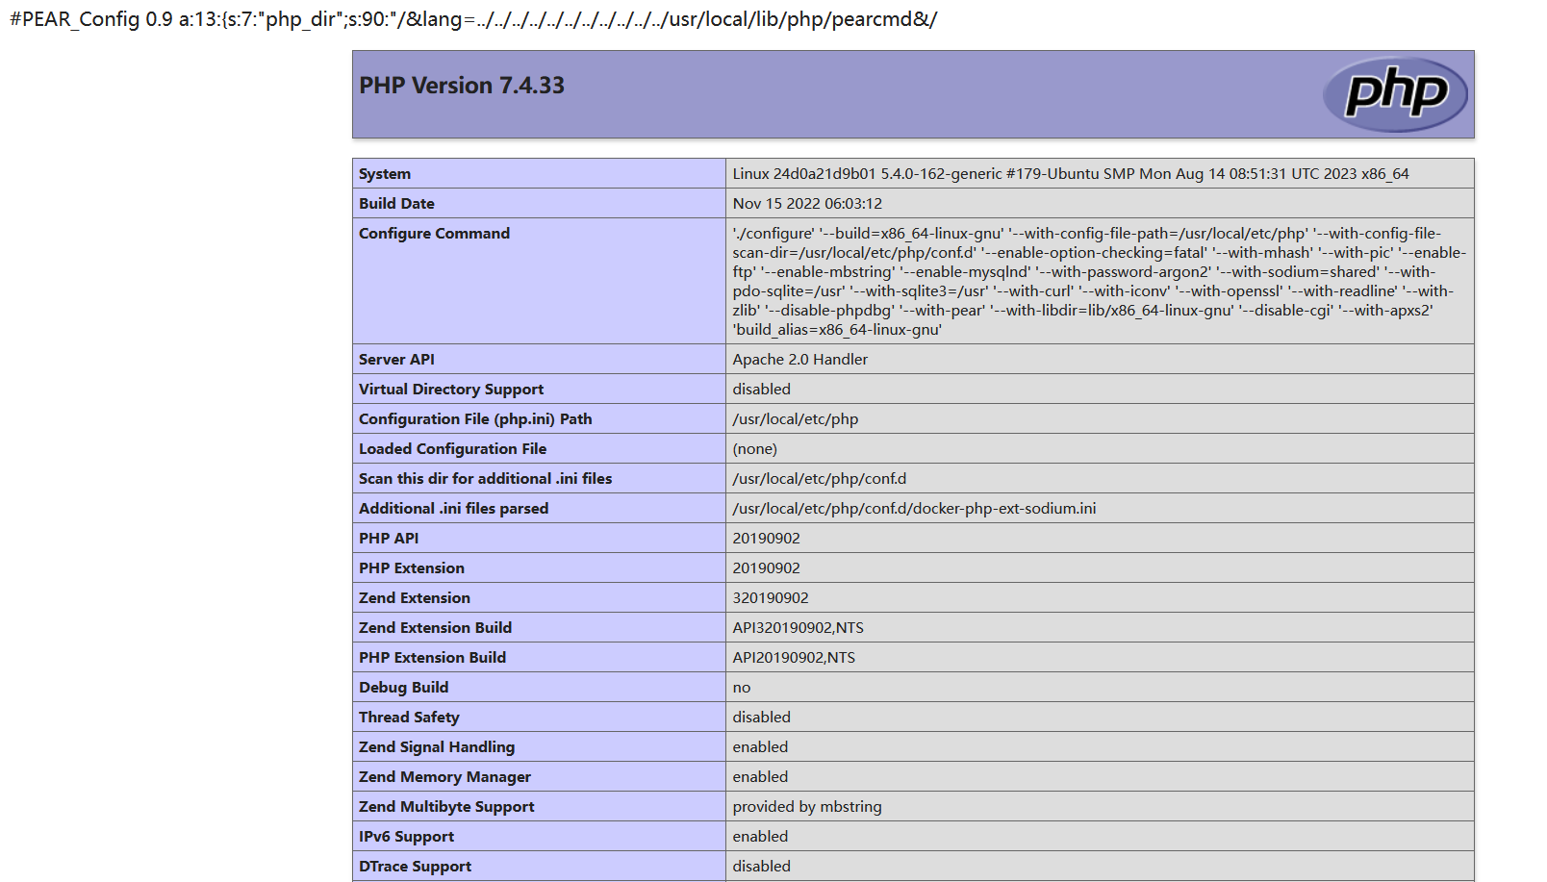Click enabled value for Zend Memory Manager
This screenshot has height=882, width=1547.
[x=760, y=777]
